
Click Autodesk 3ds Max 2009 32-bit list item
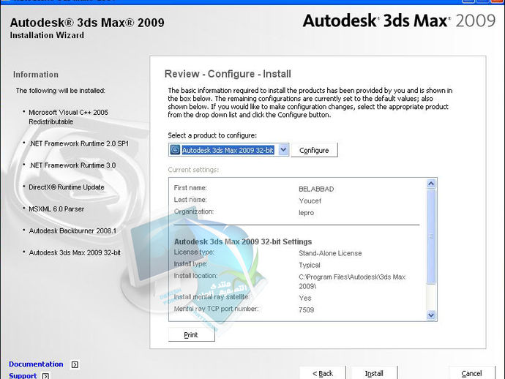[75, 252]
